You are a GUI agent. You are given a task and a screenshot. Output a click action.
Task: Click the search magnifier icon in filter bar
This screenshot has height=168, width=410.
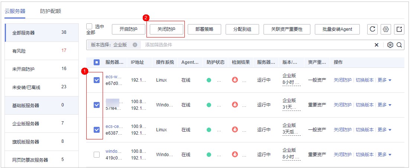[399, 45]
